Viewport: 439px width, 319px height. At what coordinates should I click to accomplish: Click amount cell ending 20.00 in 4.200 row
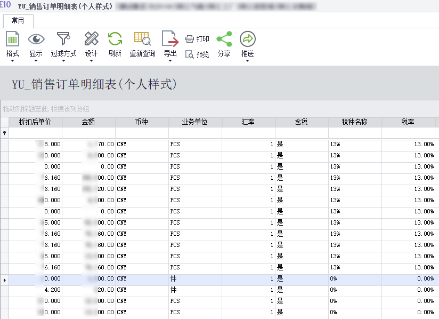[x=88, y=290]
